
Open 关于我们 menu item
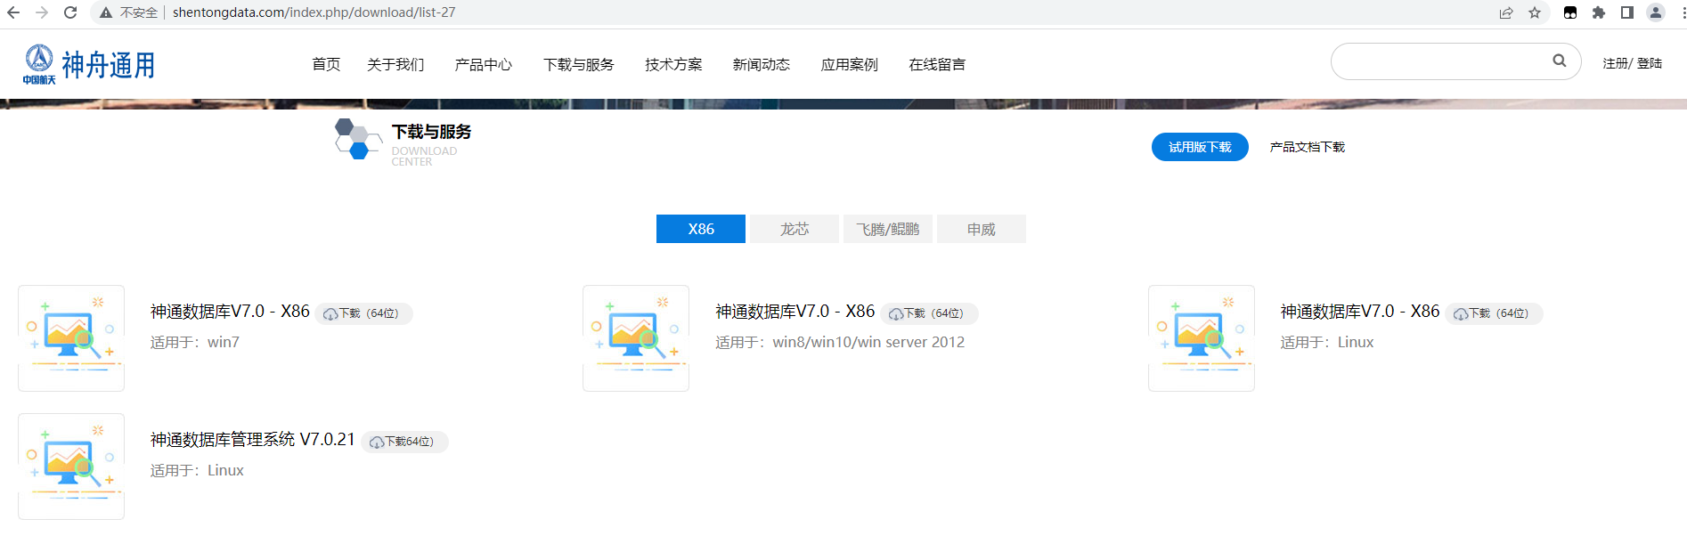[x=395, y=64]
